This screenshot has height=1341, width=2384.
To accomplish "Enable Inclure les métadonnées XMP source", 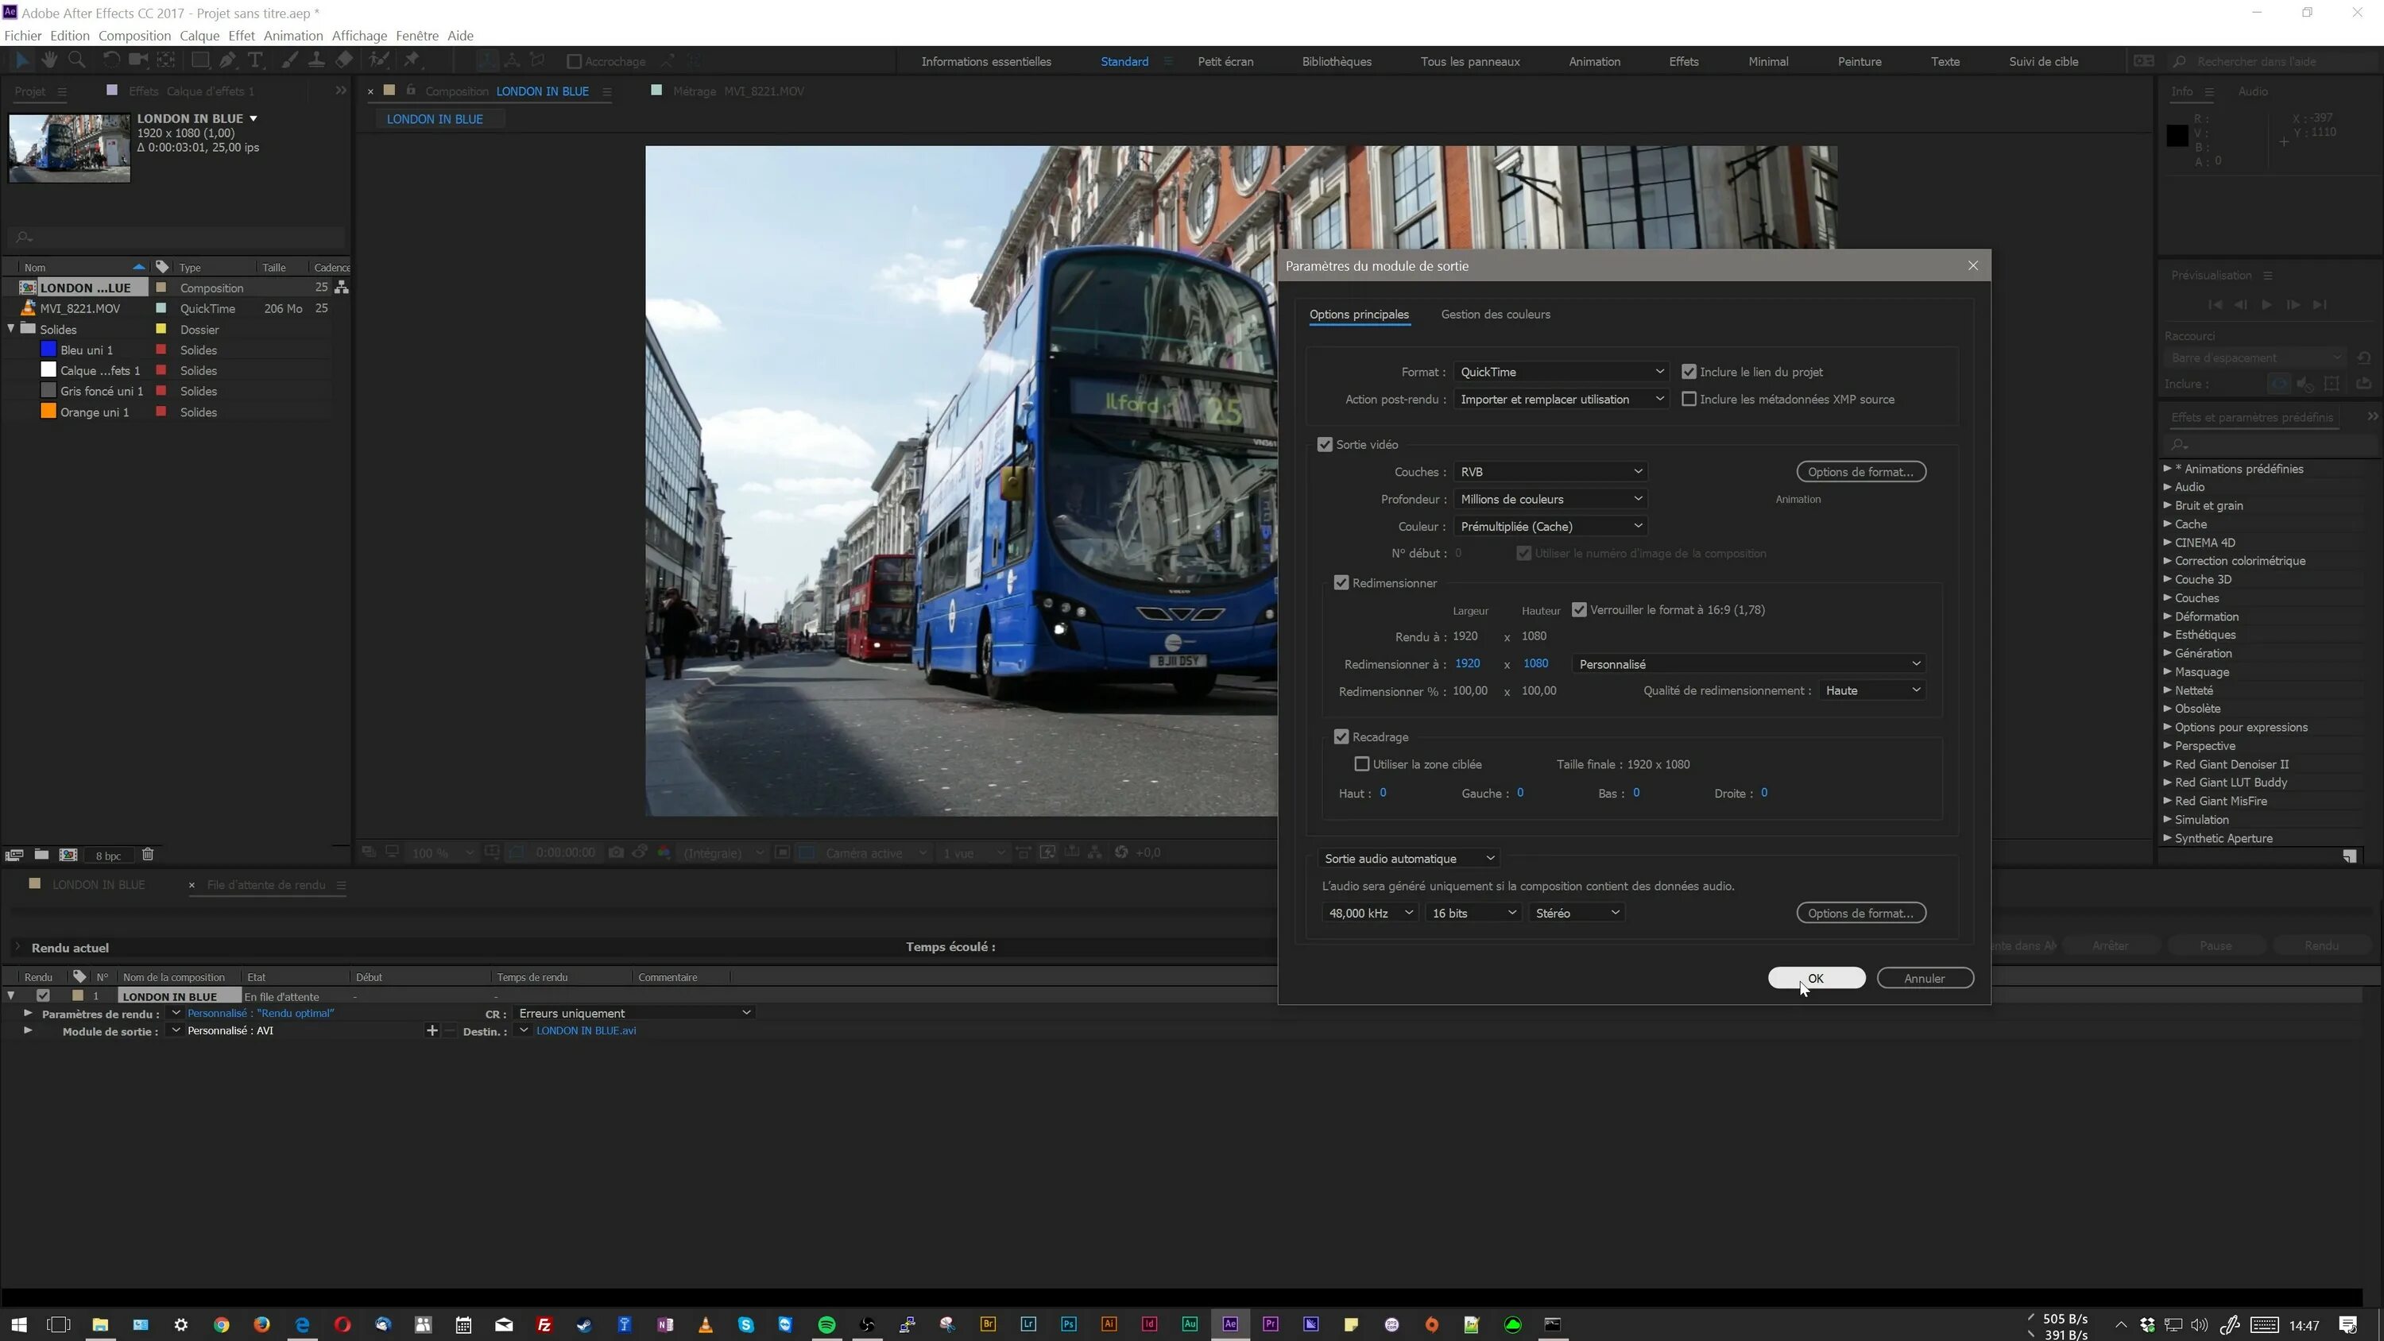I will coord(1689,399).
